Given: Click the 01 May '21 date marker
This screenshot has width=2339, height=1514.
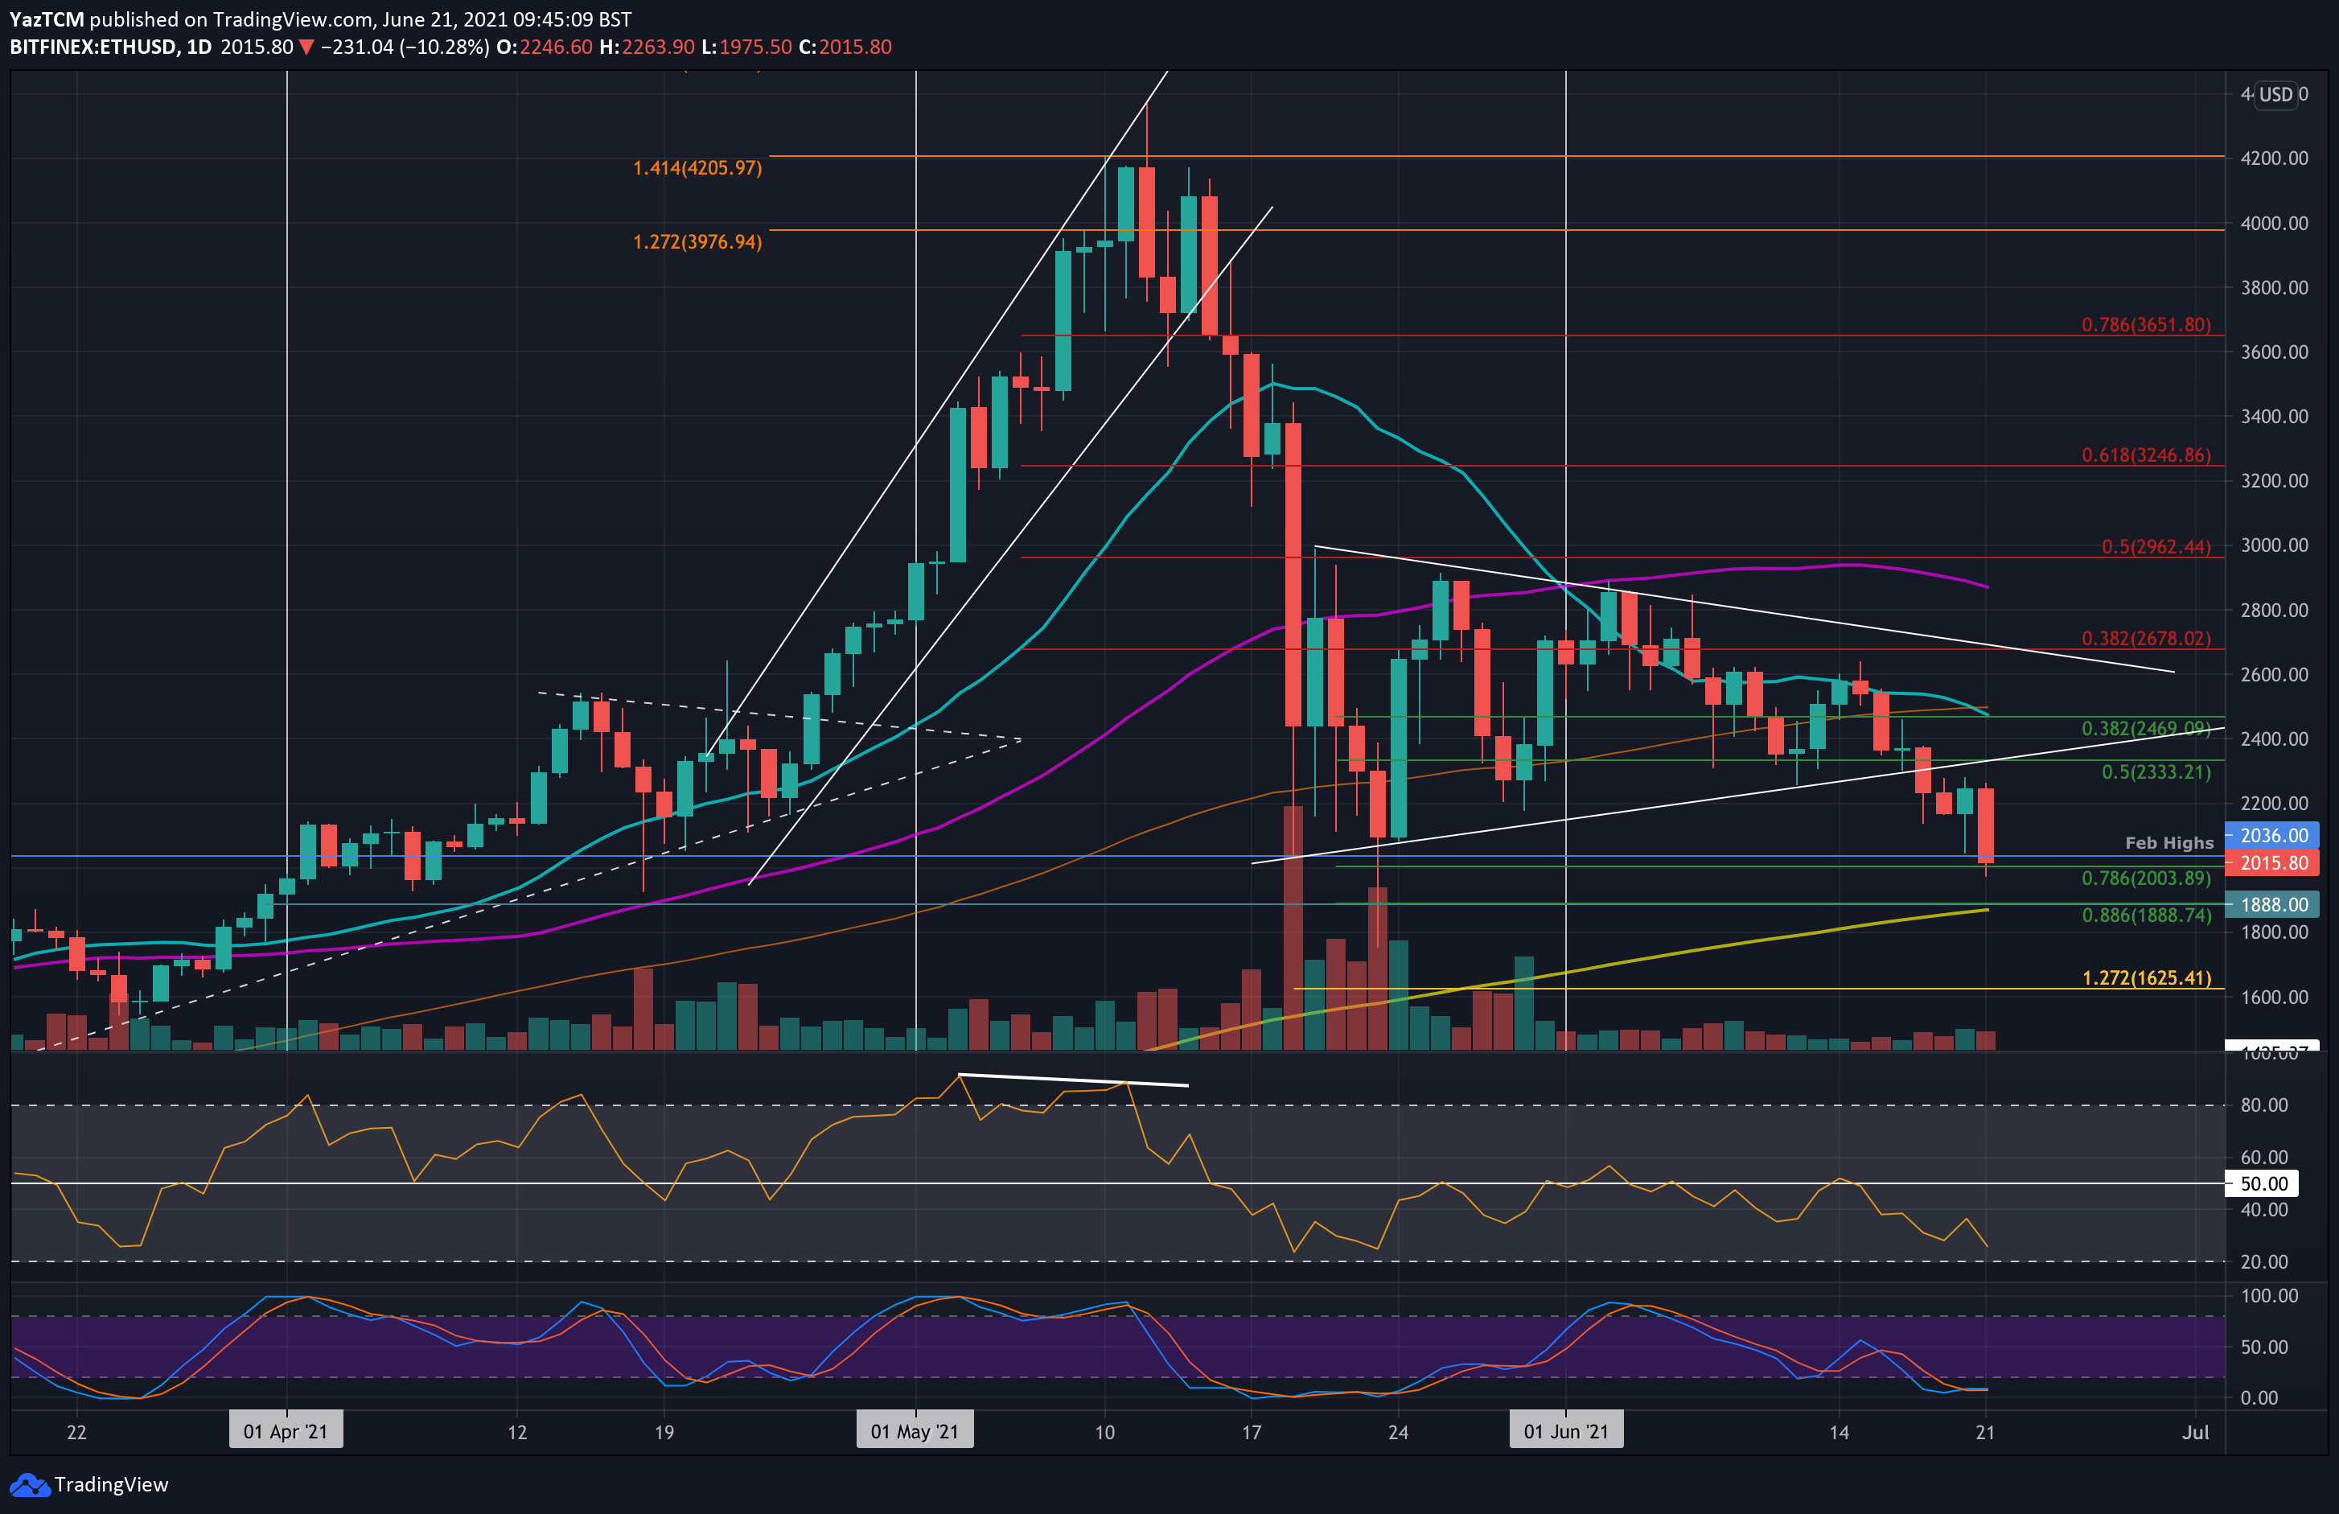Looking at the screenshot, I should click(914, 1431).
